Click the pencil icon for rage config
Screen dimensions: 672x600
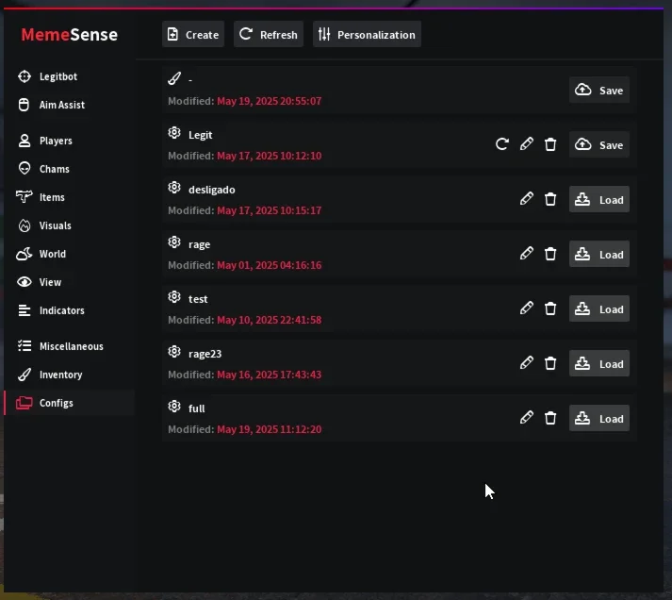coord(526,254)
